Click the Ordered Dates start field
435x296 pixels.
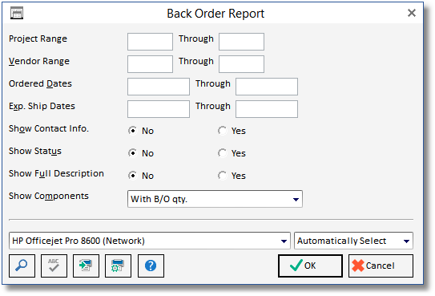(159, 87)
